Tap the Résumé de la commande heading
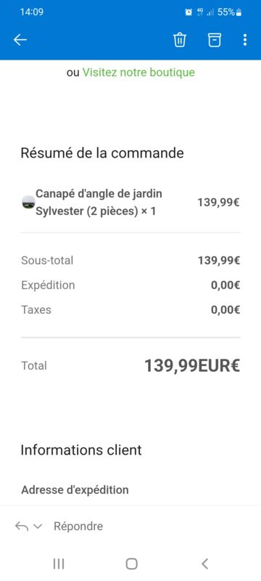Screen dimensions: 261x581 (x=102, y=153)
